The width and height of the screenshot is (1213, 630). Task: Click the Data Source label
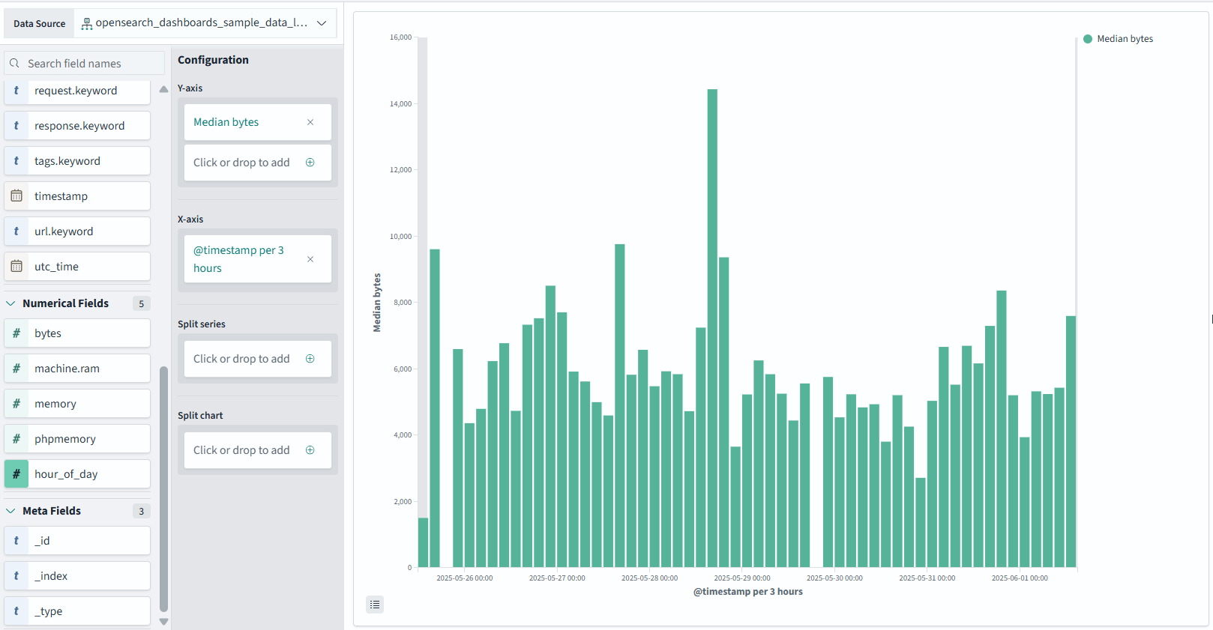tap(39, 24)
